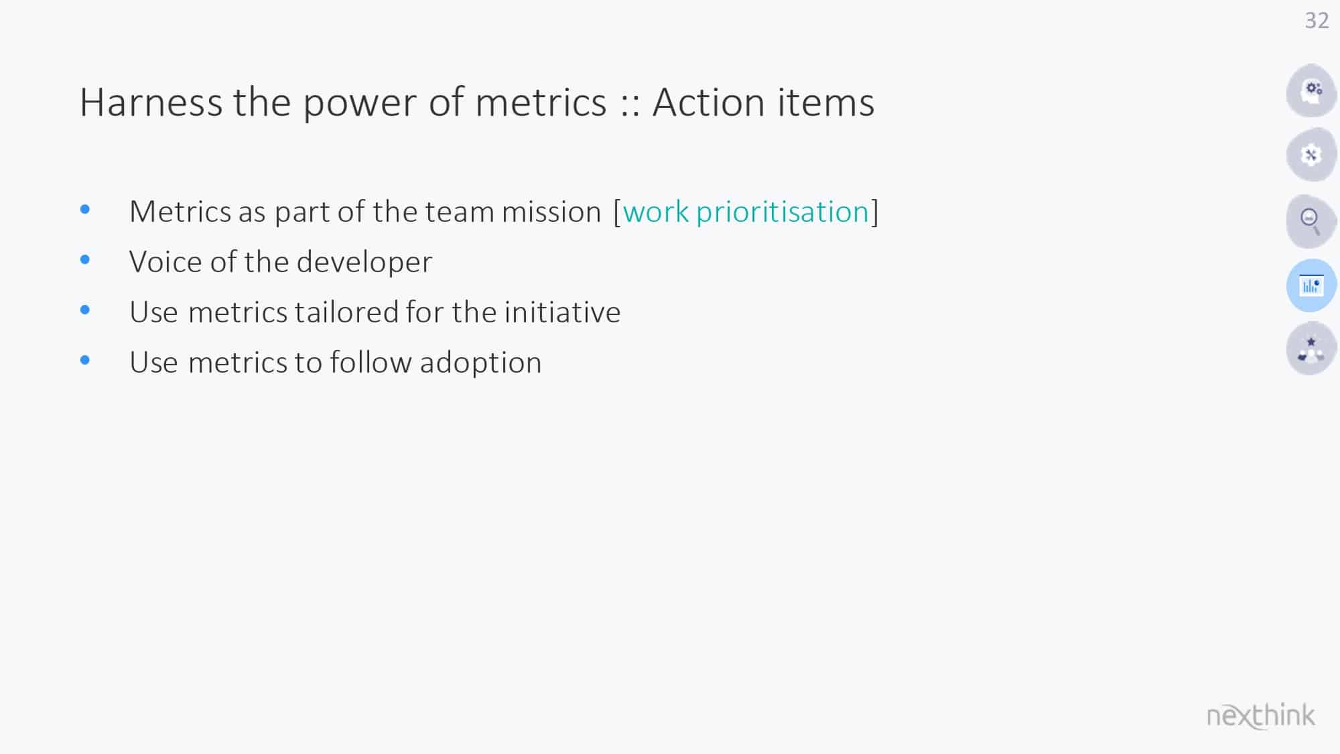
Task: Select 'Metrics as part of the team mission' text
Action: point(365,212)
